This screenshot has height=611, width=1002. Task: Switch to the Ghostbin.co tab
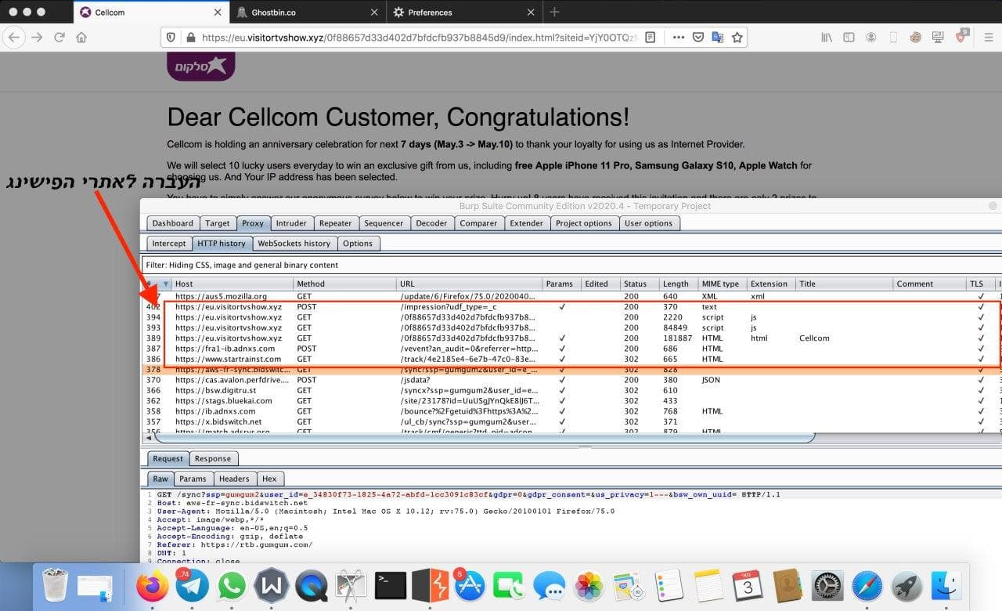point(308,12)
